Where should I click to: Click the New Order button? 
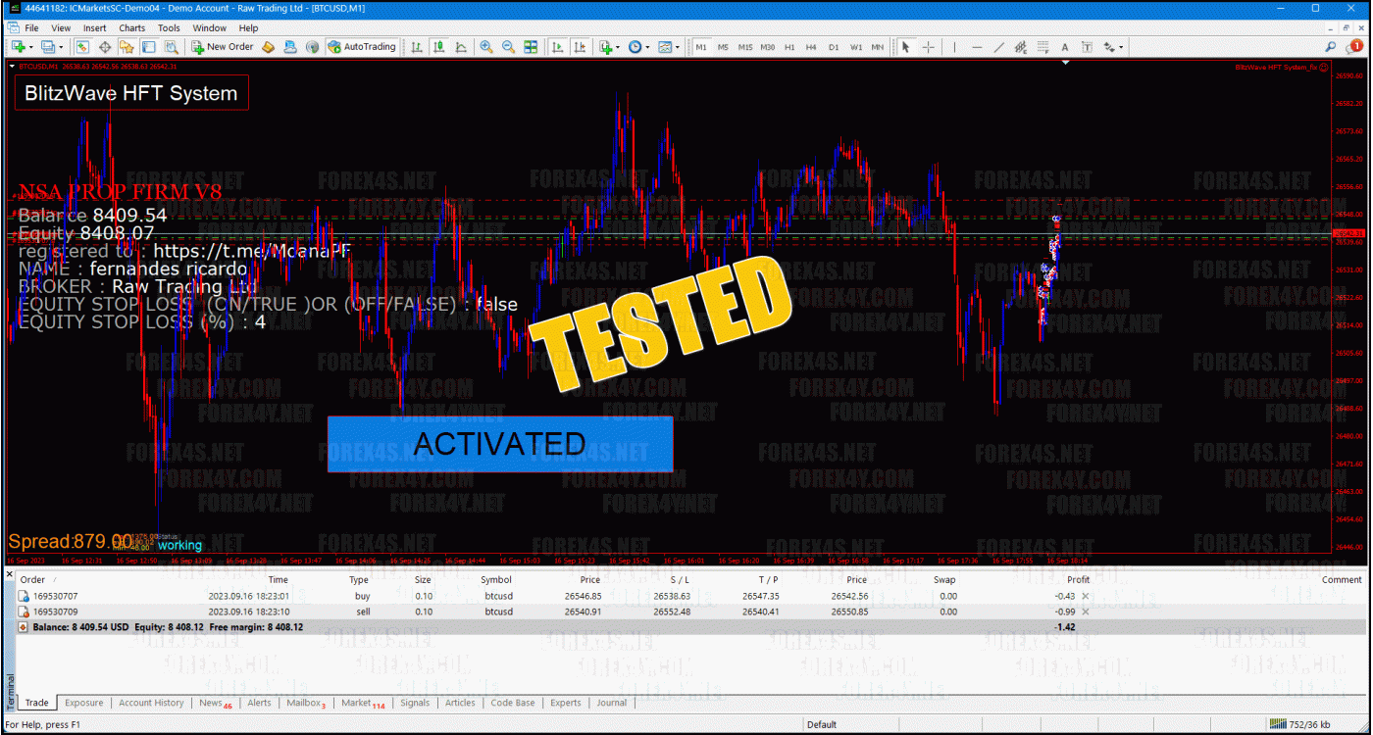pos(223,46)
